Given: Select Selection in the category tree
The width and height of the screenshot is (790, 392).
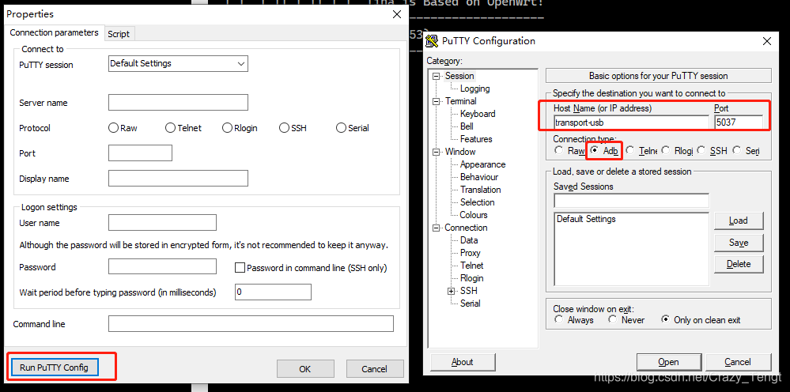Looking at the screenshot, I should tap(477, 202).
